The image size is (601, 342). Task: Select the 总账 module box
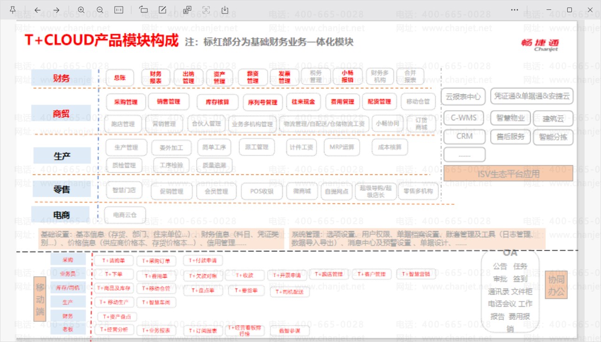[x=120, y=78]
